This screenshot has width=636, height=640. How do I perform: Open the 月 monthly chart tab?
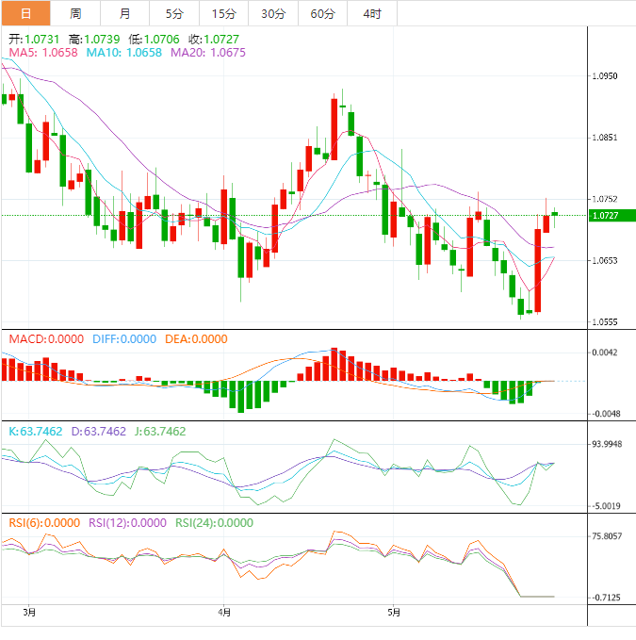pyautogui.click(x=125, y=13)
